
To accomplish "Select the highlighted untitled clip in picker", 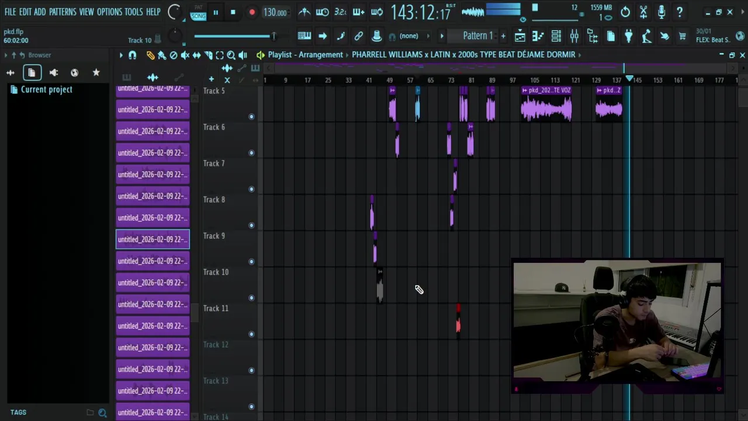I will (x=153, y=239).
